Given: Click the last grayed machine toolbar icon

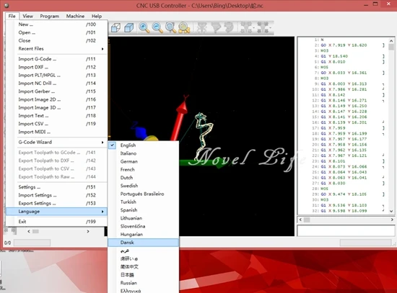Looking at the screenshot, I should [x=263, y=27].
